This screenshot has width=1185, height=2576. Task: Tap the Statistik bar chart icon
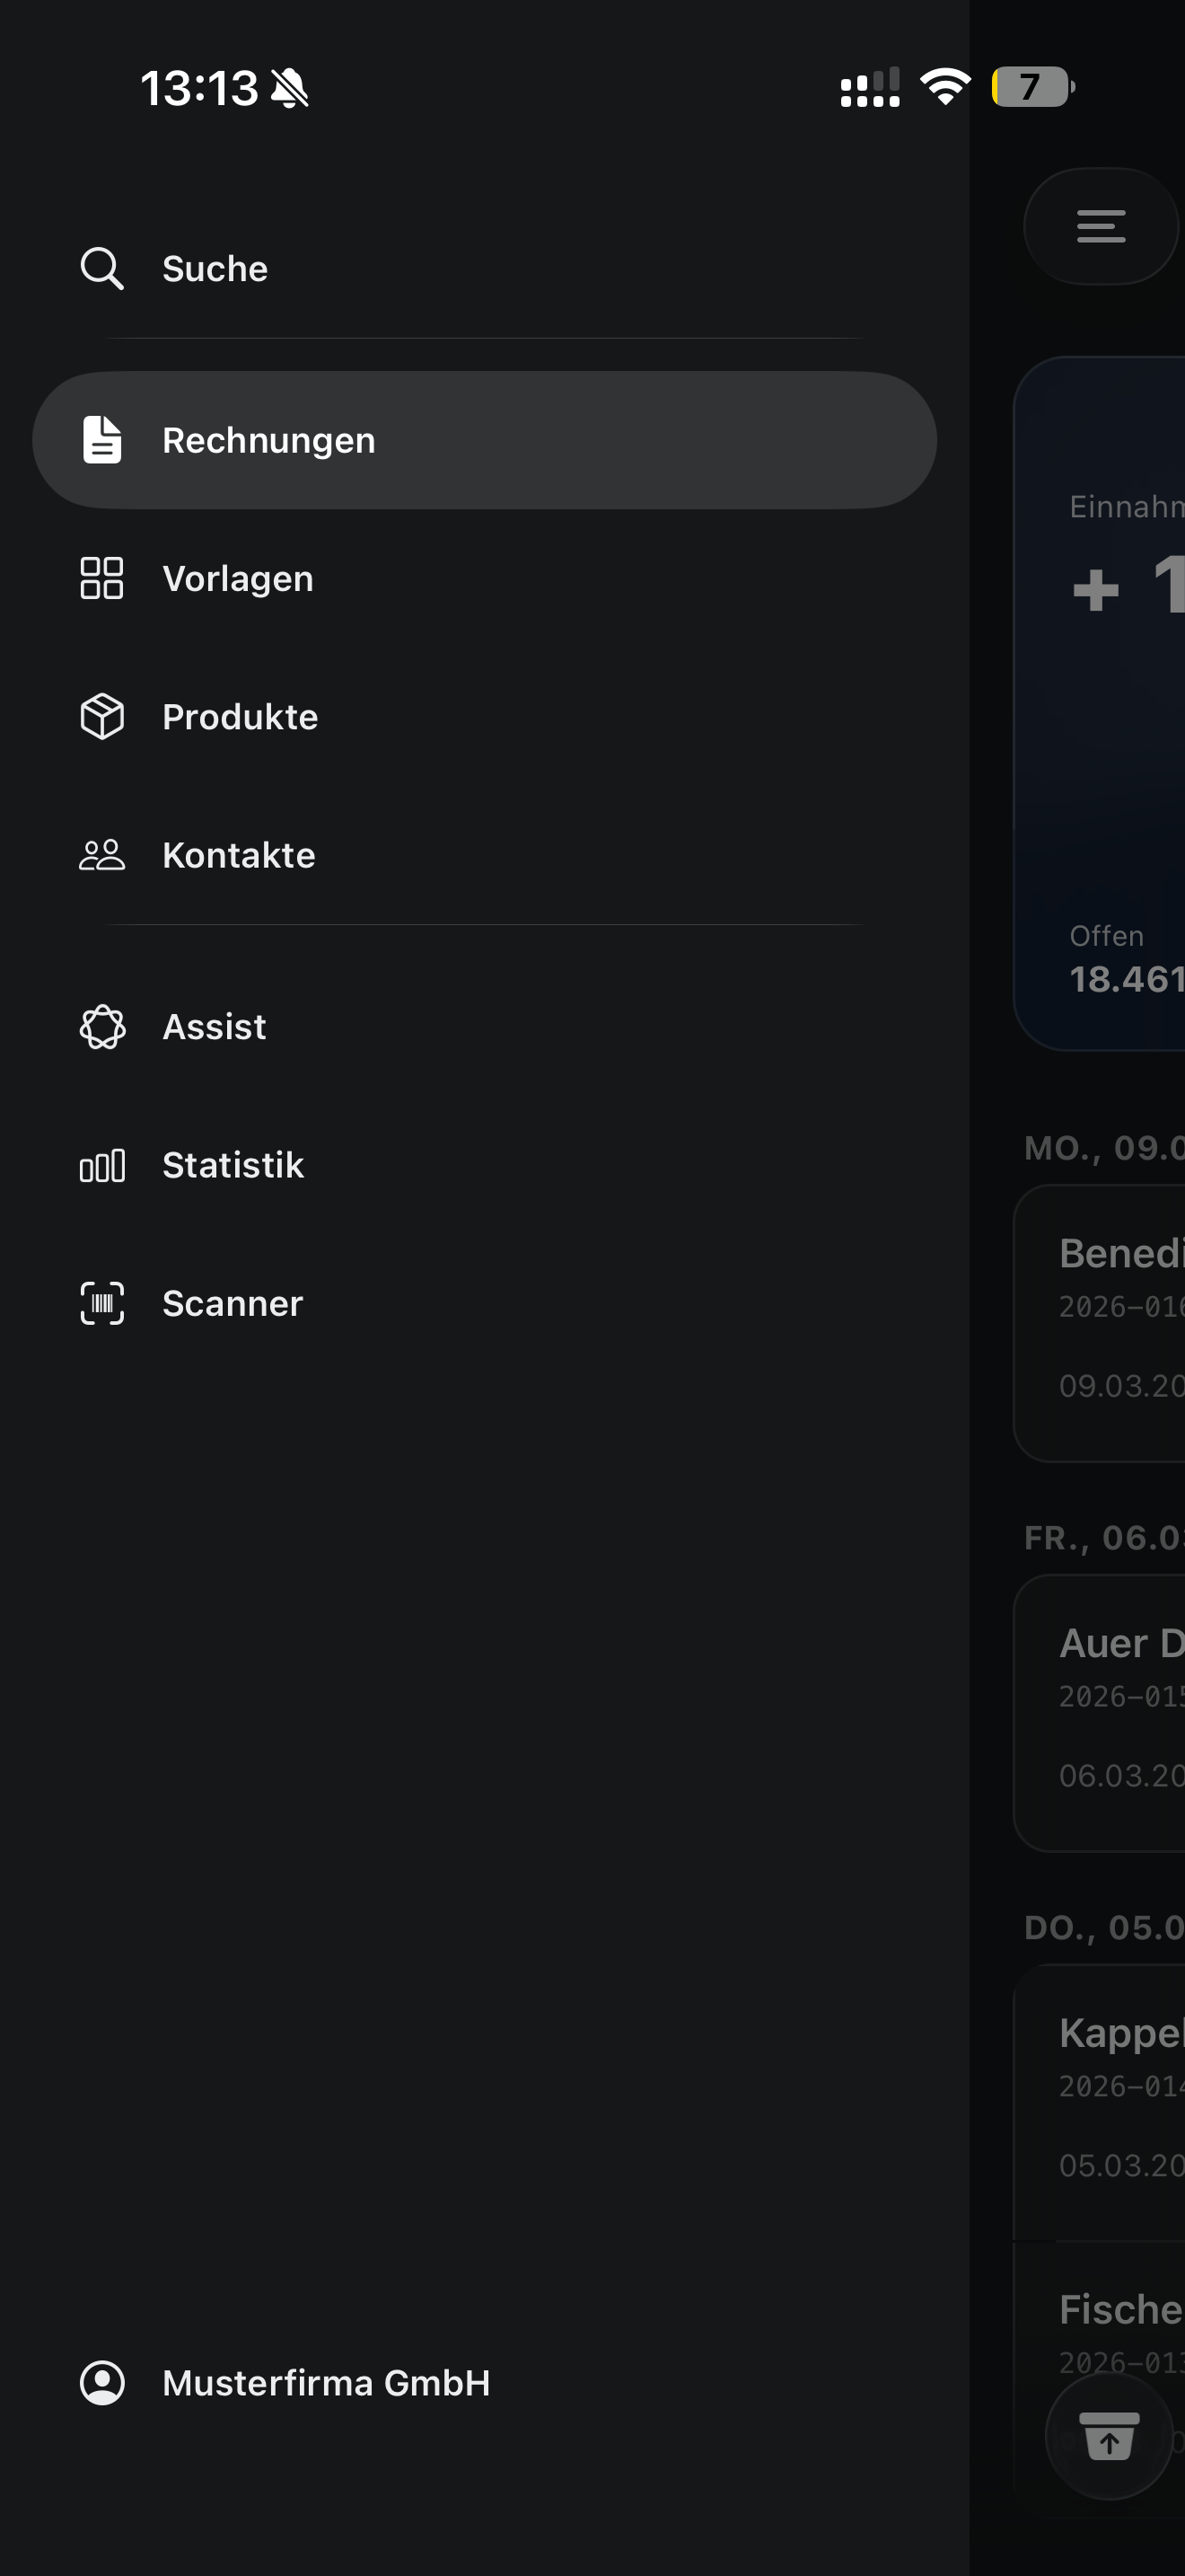click(102, 1165)
